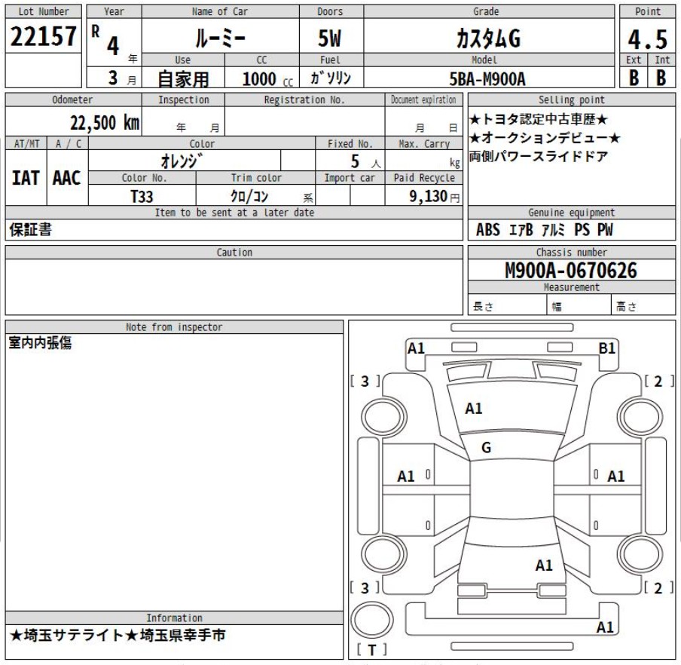This screenshot has height=665, width=681.
Task: Click the A1 mark on the hood
Action: 473,409
